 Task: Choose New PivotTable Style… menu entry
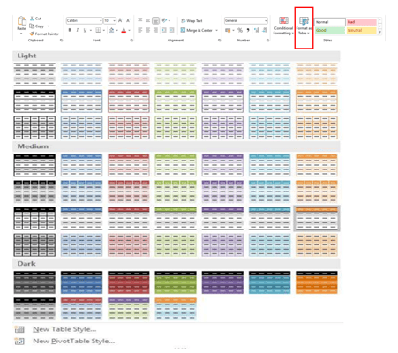73,341
